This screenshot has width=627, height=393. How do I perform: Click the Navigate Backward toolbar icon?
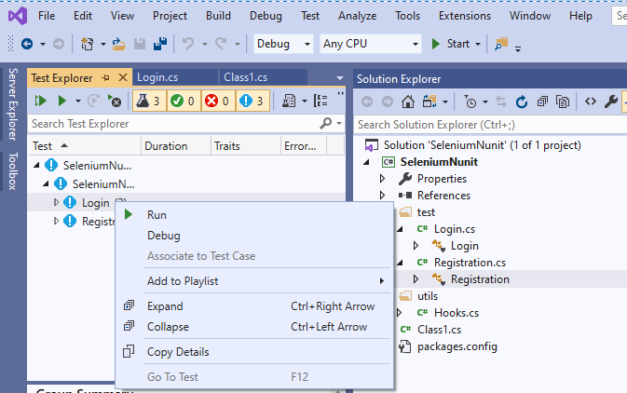point(26,44)
